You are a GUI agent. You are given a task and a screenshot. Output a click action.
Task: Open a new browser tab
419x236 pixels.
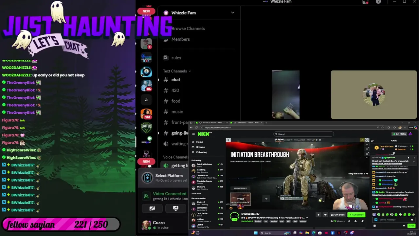click(x=266, y=123)
